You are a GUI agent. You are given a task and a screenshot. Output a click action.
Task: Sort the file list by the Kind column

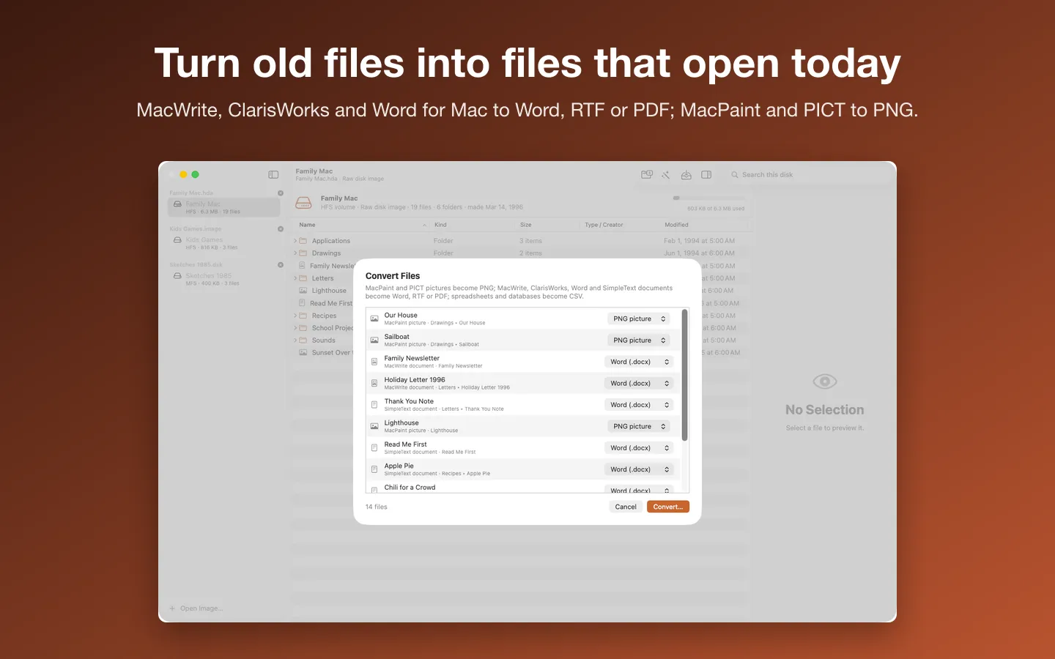click(473, 225)
